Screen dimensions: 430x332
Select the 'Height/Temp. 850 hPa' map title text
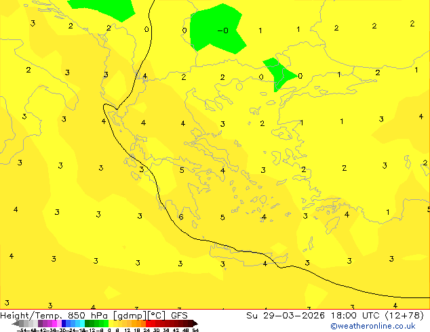54,316
